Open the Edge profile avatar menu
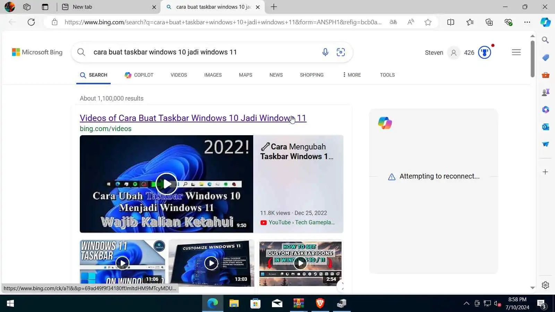 click(x=10, y=7)
